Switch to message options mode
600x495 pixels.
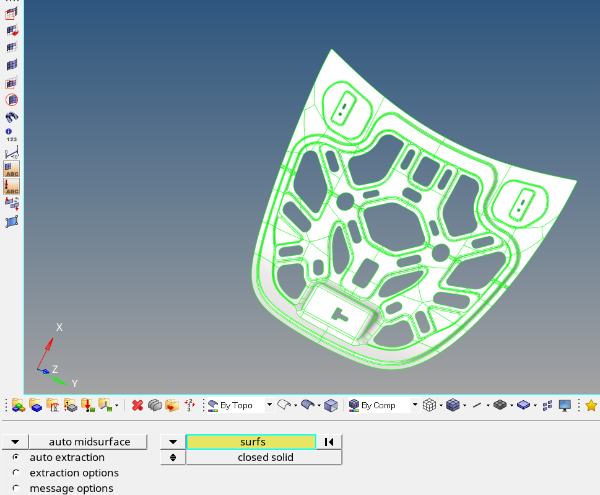[x=16, y=488]
